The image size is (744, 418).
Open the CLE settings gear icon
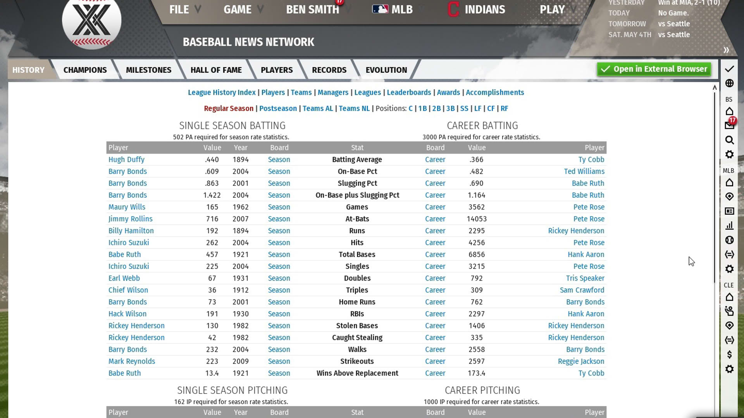(729, 369)
